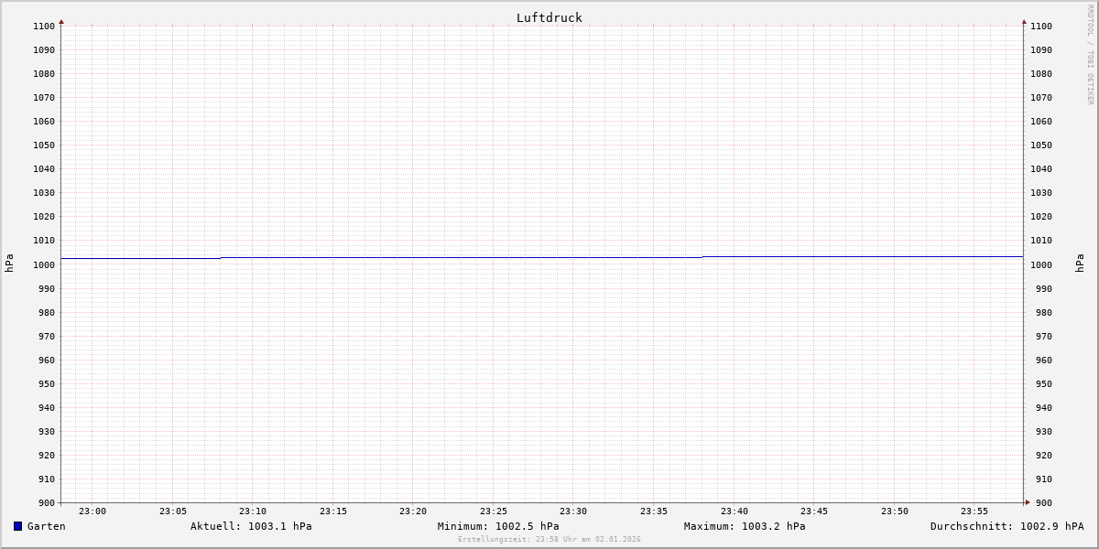1099x549 pixels.
Task: Click the Minimum 1002.5 hPa value
Action: click(x=498, y=526)
